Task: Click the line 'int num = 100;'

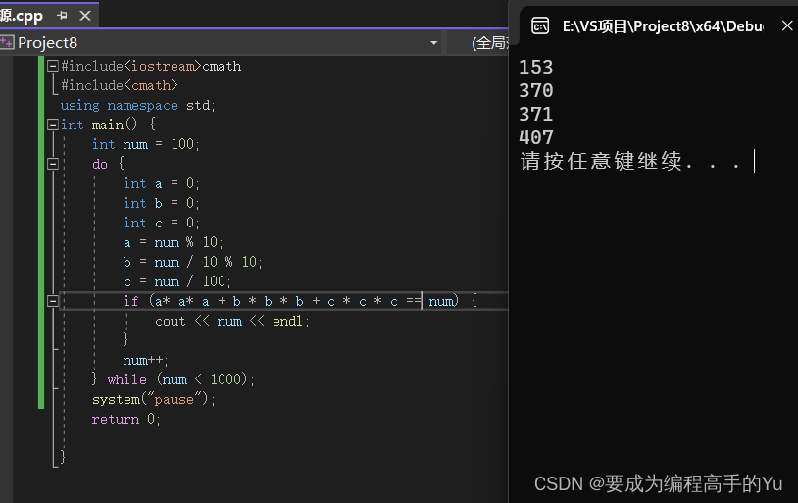Action: coord(145,144)
